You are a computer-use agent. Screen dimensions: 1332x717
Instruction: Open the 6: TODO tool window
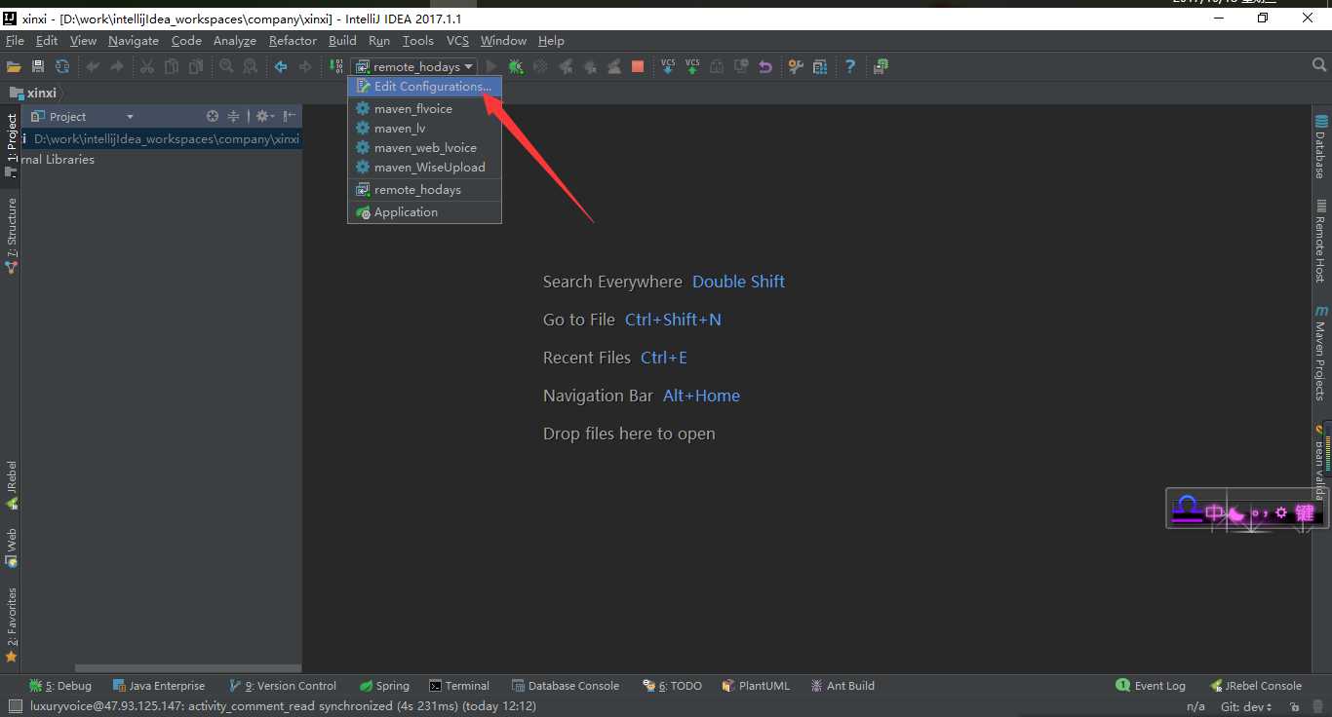[673, 686]
